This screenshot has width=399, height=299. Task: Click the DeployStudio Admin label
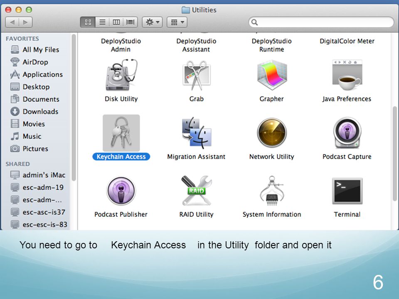121,45
